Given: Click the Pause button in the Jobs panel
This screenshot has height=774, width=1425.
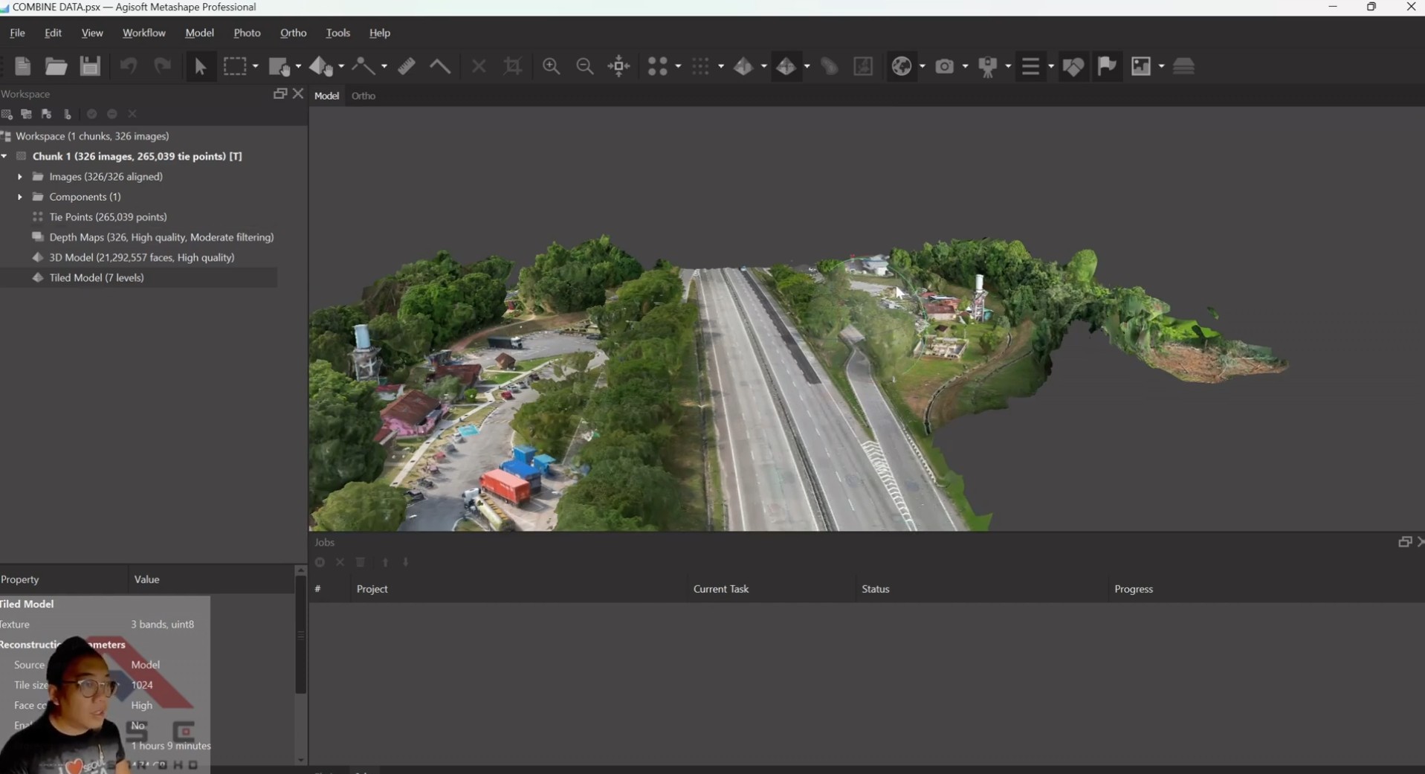Looking at the screenshot, I should [320, 562].
